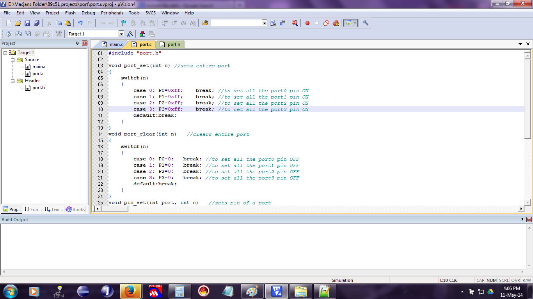
Task: Insert a breakpoint with the red dot icon
Action: tap(307, 23)
